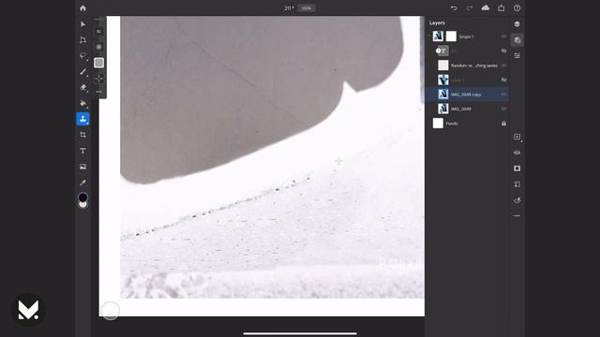The image size is (600, 337).
Task: Hide the Random re...ching series layer
Action: [x=504, y=66]
